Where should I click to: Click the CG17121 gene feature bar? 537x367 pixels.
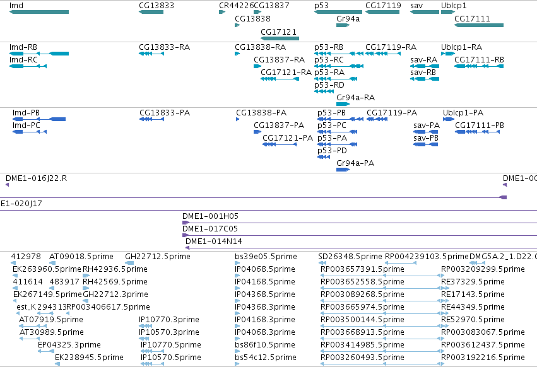(x=280, y=38)
